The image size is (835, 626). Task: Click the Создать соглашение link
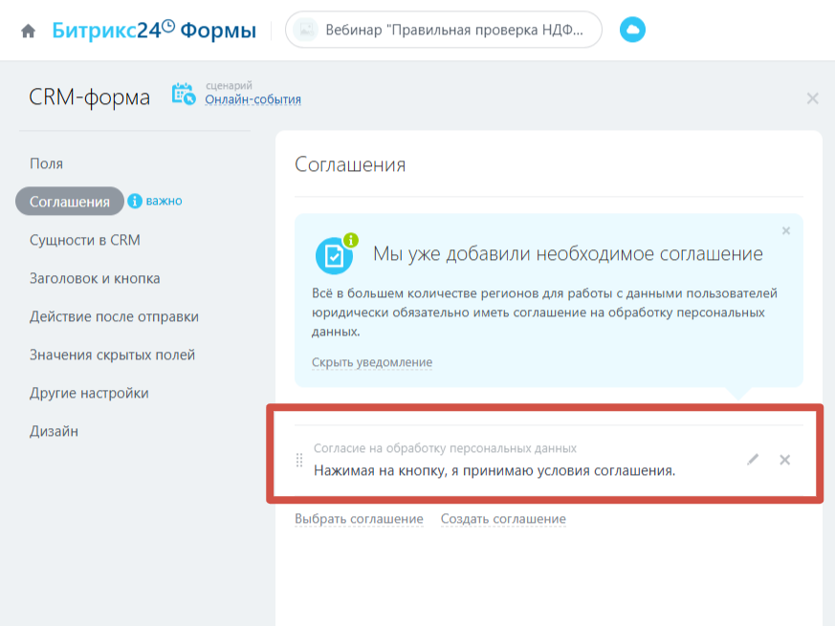(x=503, y=518)
